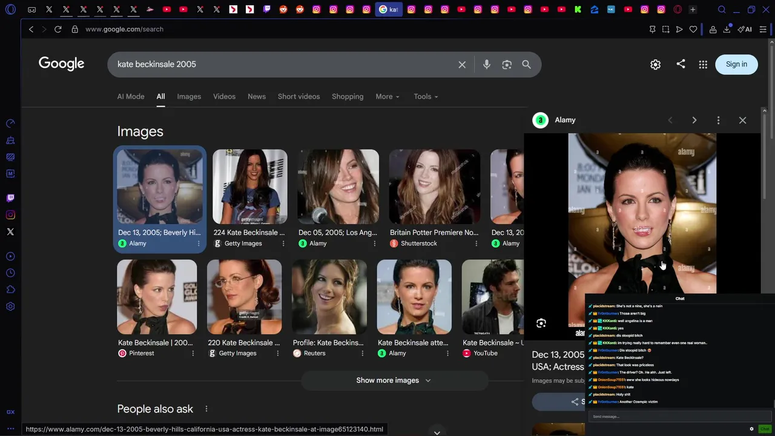Open chat settings gear in the overlay

751,429
